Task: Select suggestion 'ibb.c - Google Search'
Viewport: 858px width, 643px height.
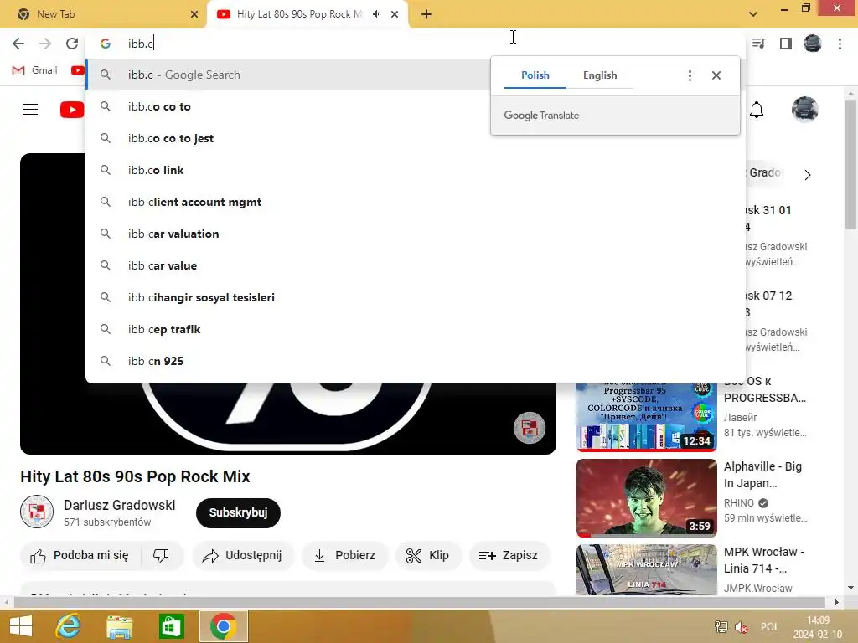Action: click(x=288, y=75)
